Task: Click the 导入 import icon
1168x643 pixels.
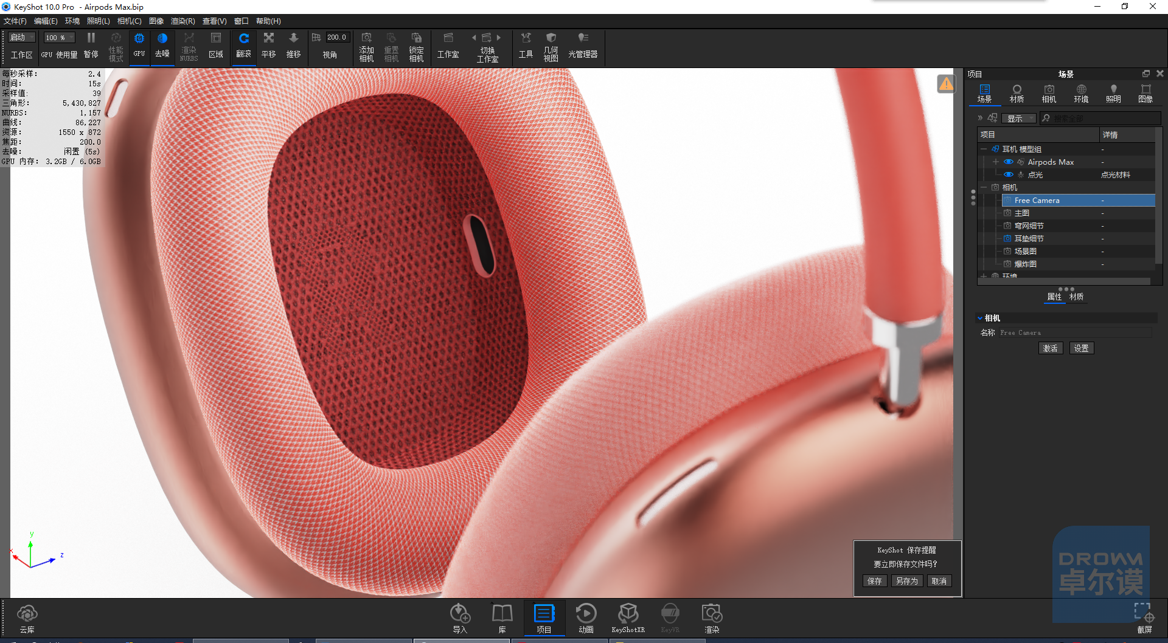Action: (x=460, y=618)
